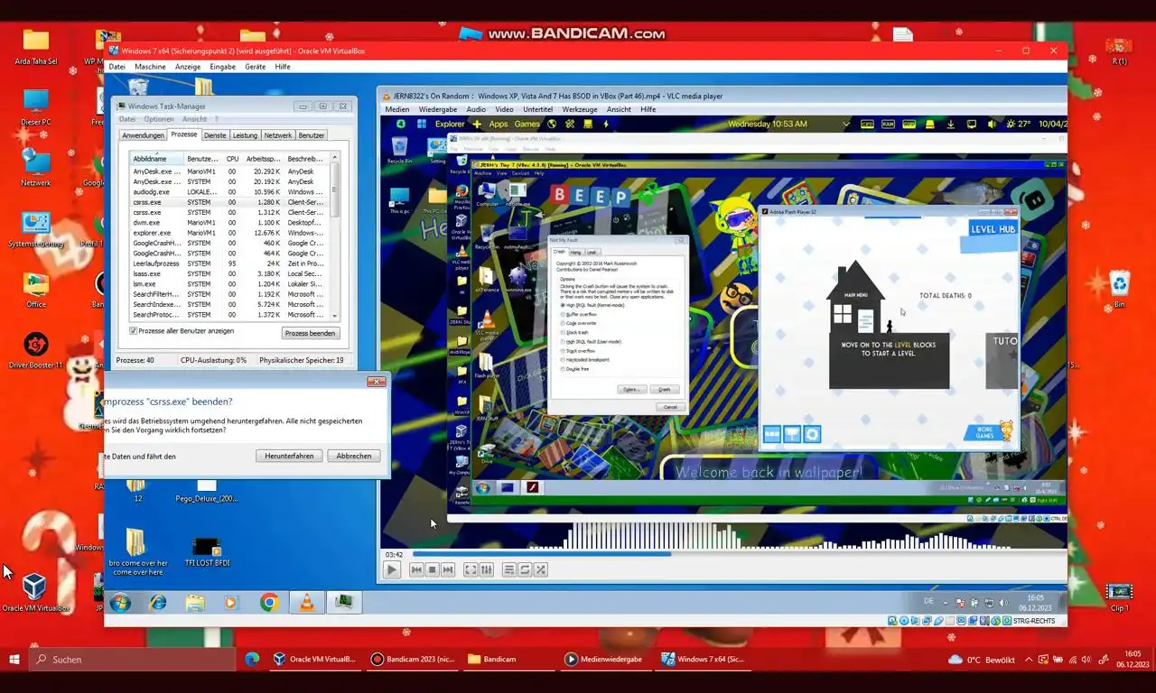Open Chrome from the Windows 7 taskbar
The height and width of the screenshot is (693, 1156).
269,602
